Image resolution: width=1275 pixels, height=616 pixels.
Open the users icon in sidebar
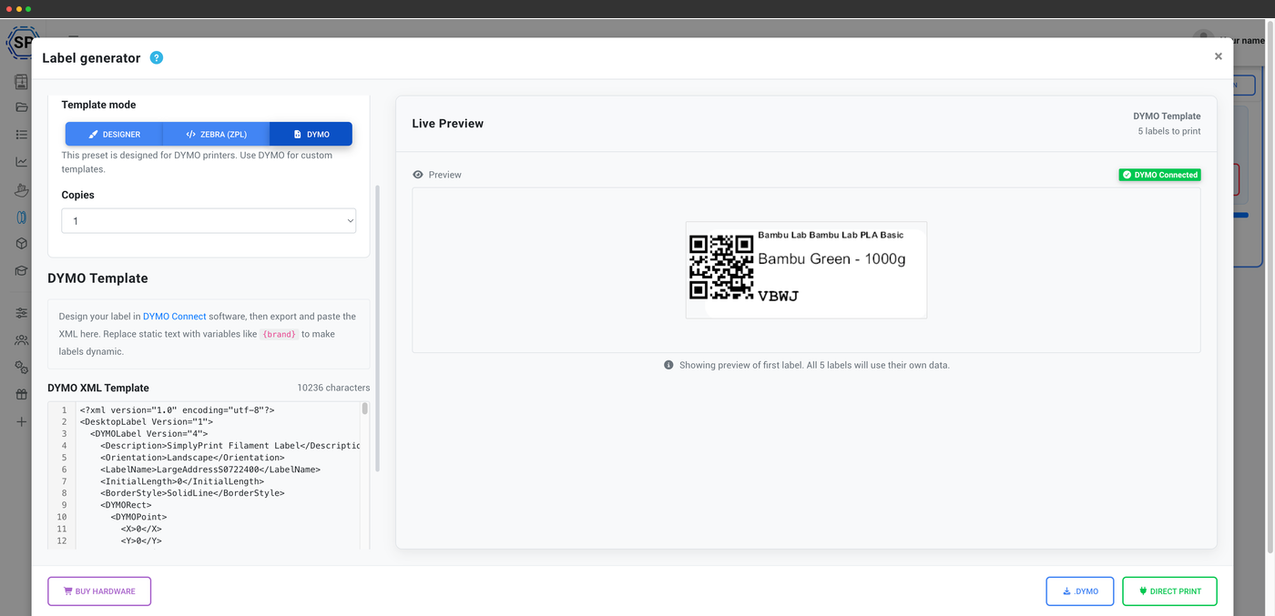21,340
